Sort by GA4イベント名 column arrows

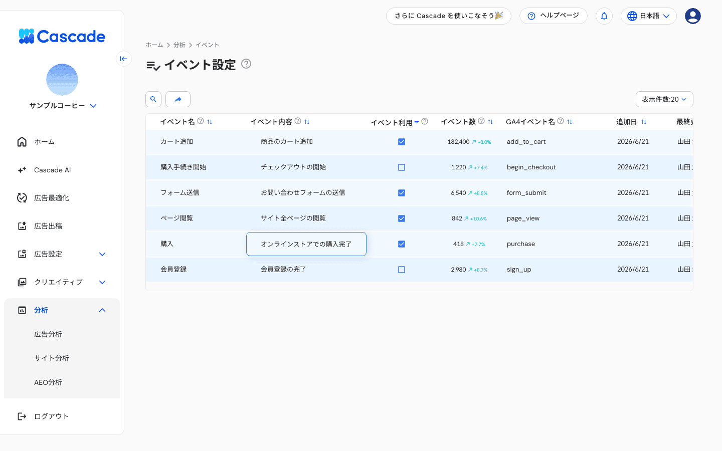pos(570,122)
